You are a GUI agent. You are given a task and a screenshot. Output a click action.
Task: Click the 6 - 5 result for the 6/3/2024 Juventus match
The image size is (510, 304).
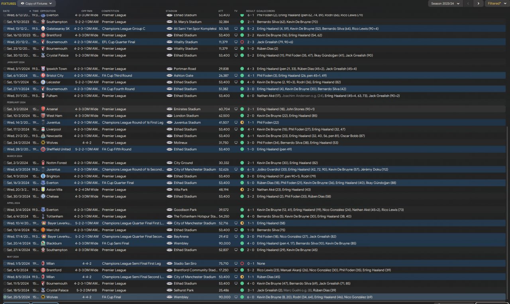(251, 170)
